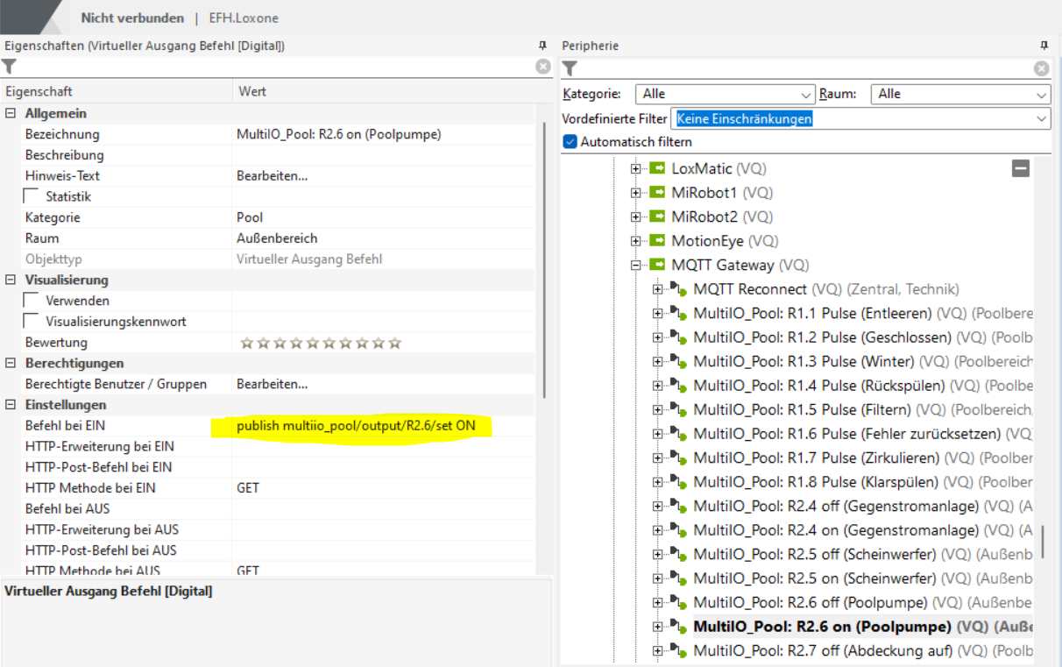
Task: Select MQTT Reconnect tree item
Action: (750, 289)
